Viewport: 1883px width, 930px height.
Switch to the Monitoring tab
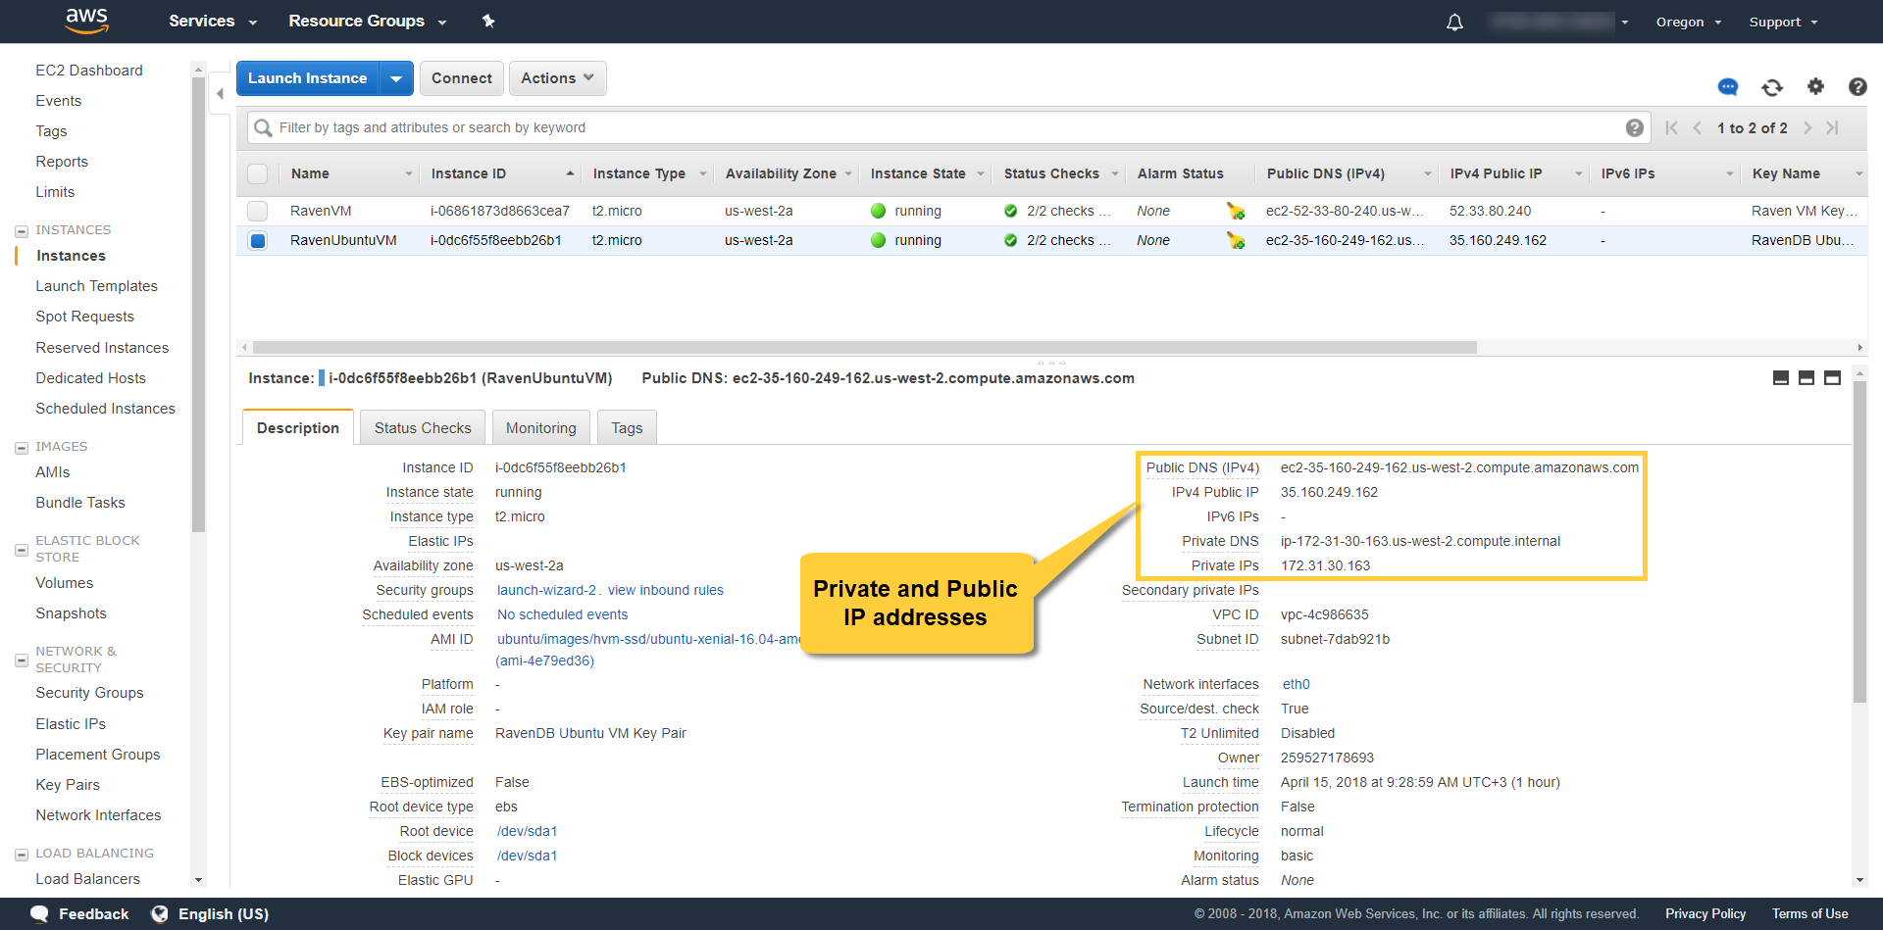(x=541, y=428)
